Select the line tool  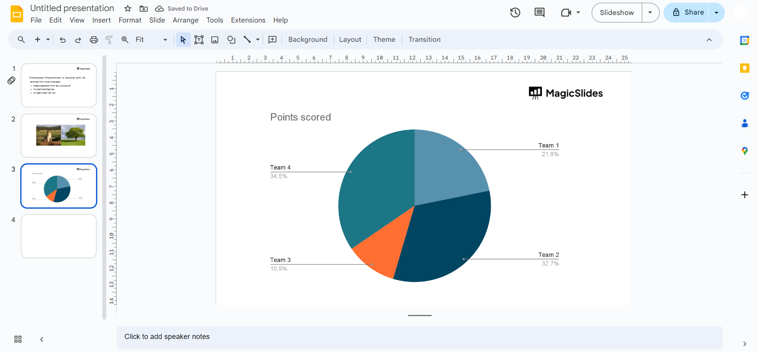247,39
